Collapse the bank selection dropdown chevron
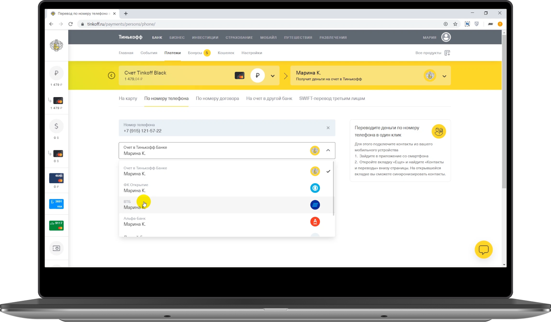Screen dimensions: 551x322 click(x=328, y=150)
